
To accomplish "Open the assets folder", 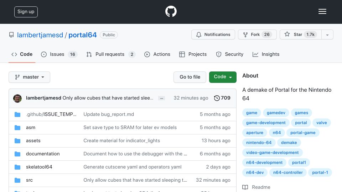I will click(33, 141).
